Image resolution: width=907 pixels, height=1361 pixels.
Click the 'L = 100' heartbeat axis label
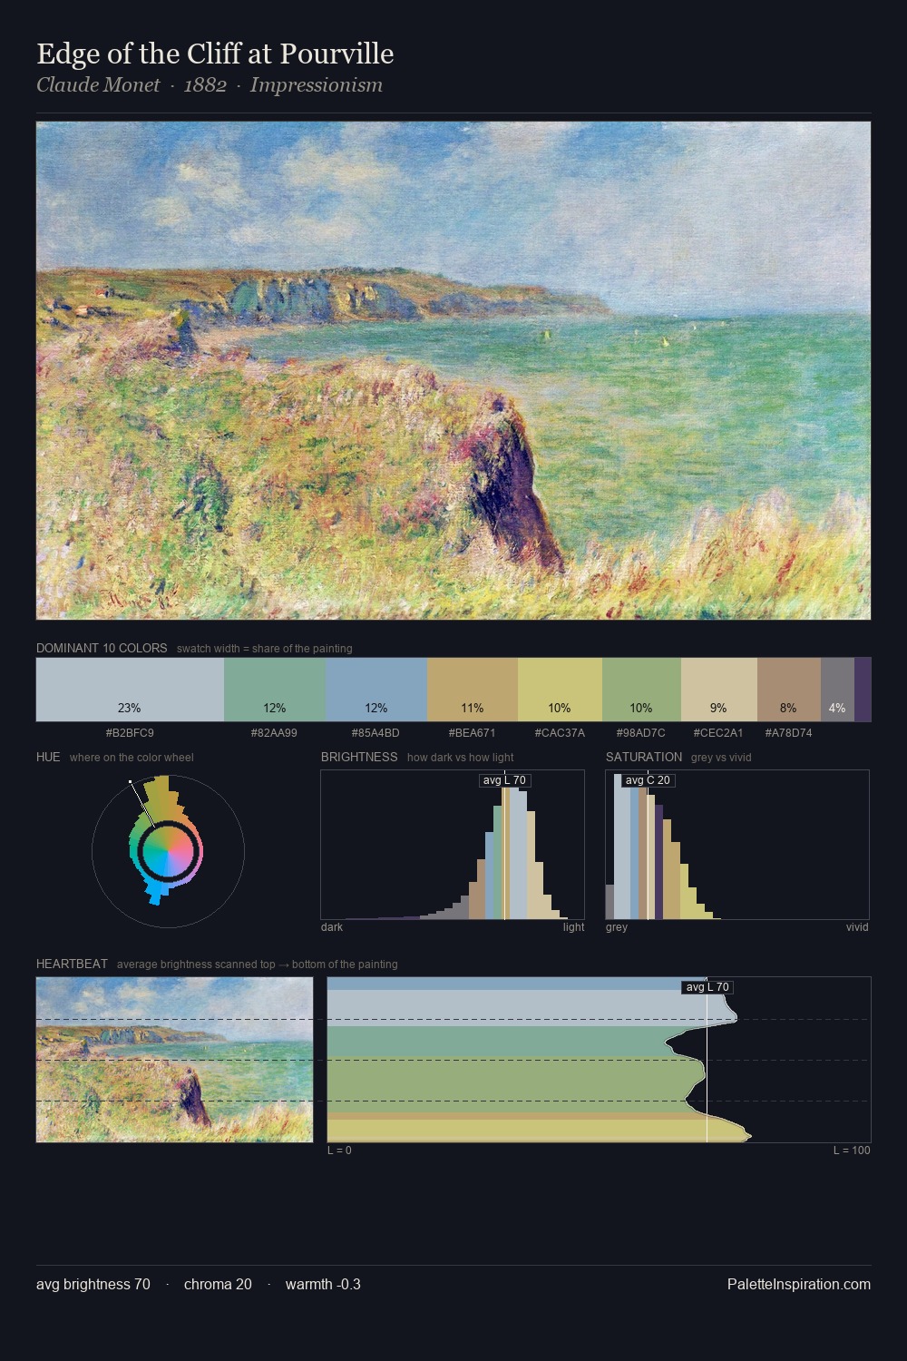point(852,1150)
